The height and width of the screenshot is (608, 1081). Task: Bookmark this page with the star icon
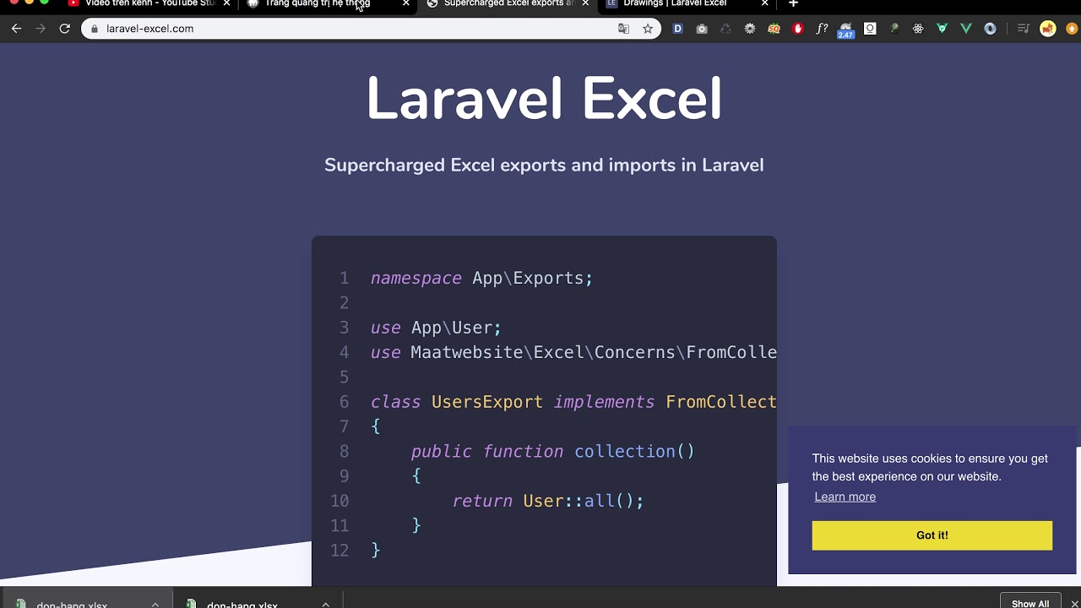point(648,29)
